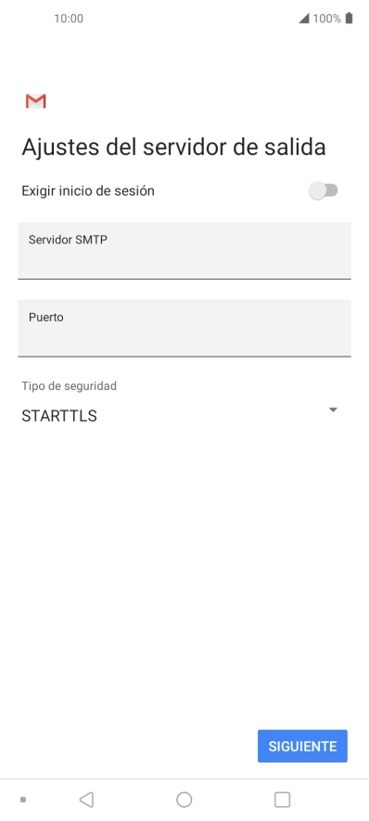Tap the battery icon in status bar
369x821 pixels.
coord(350,19)
